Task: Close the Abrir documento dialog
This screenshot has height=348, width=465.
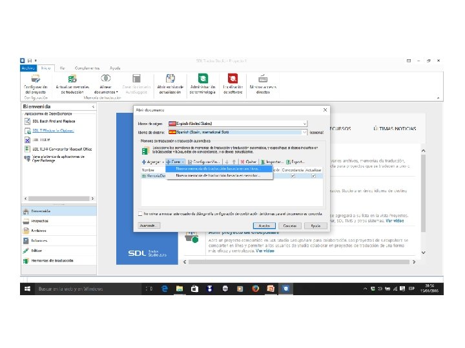Action: coord(325,110)
